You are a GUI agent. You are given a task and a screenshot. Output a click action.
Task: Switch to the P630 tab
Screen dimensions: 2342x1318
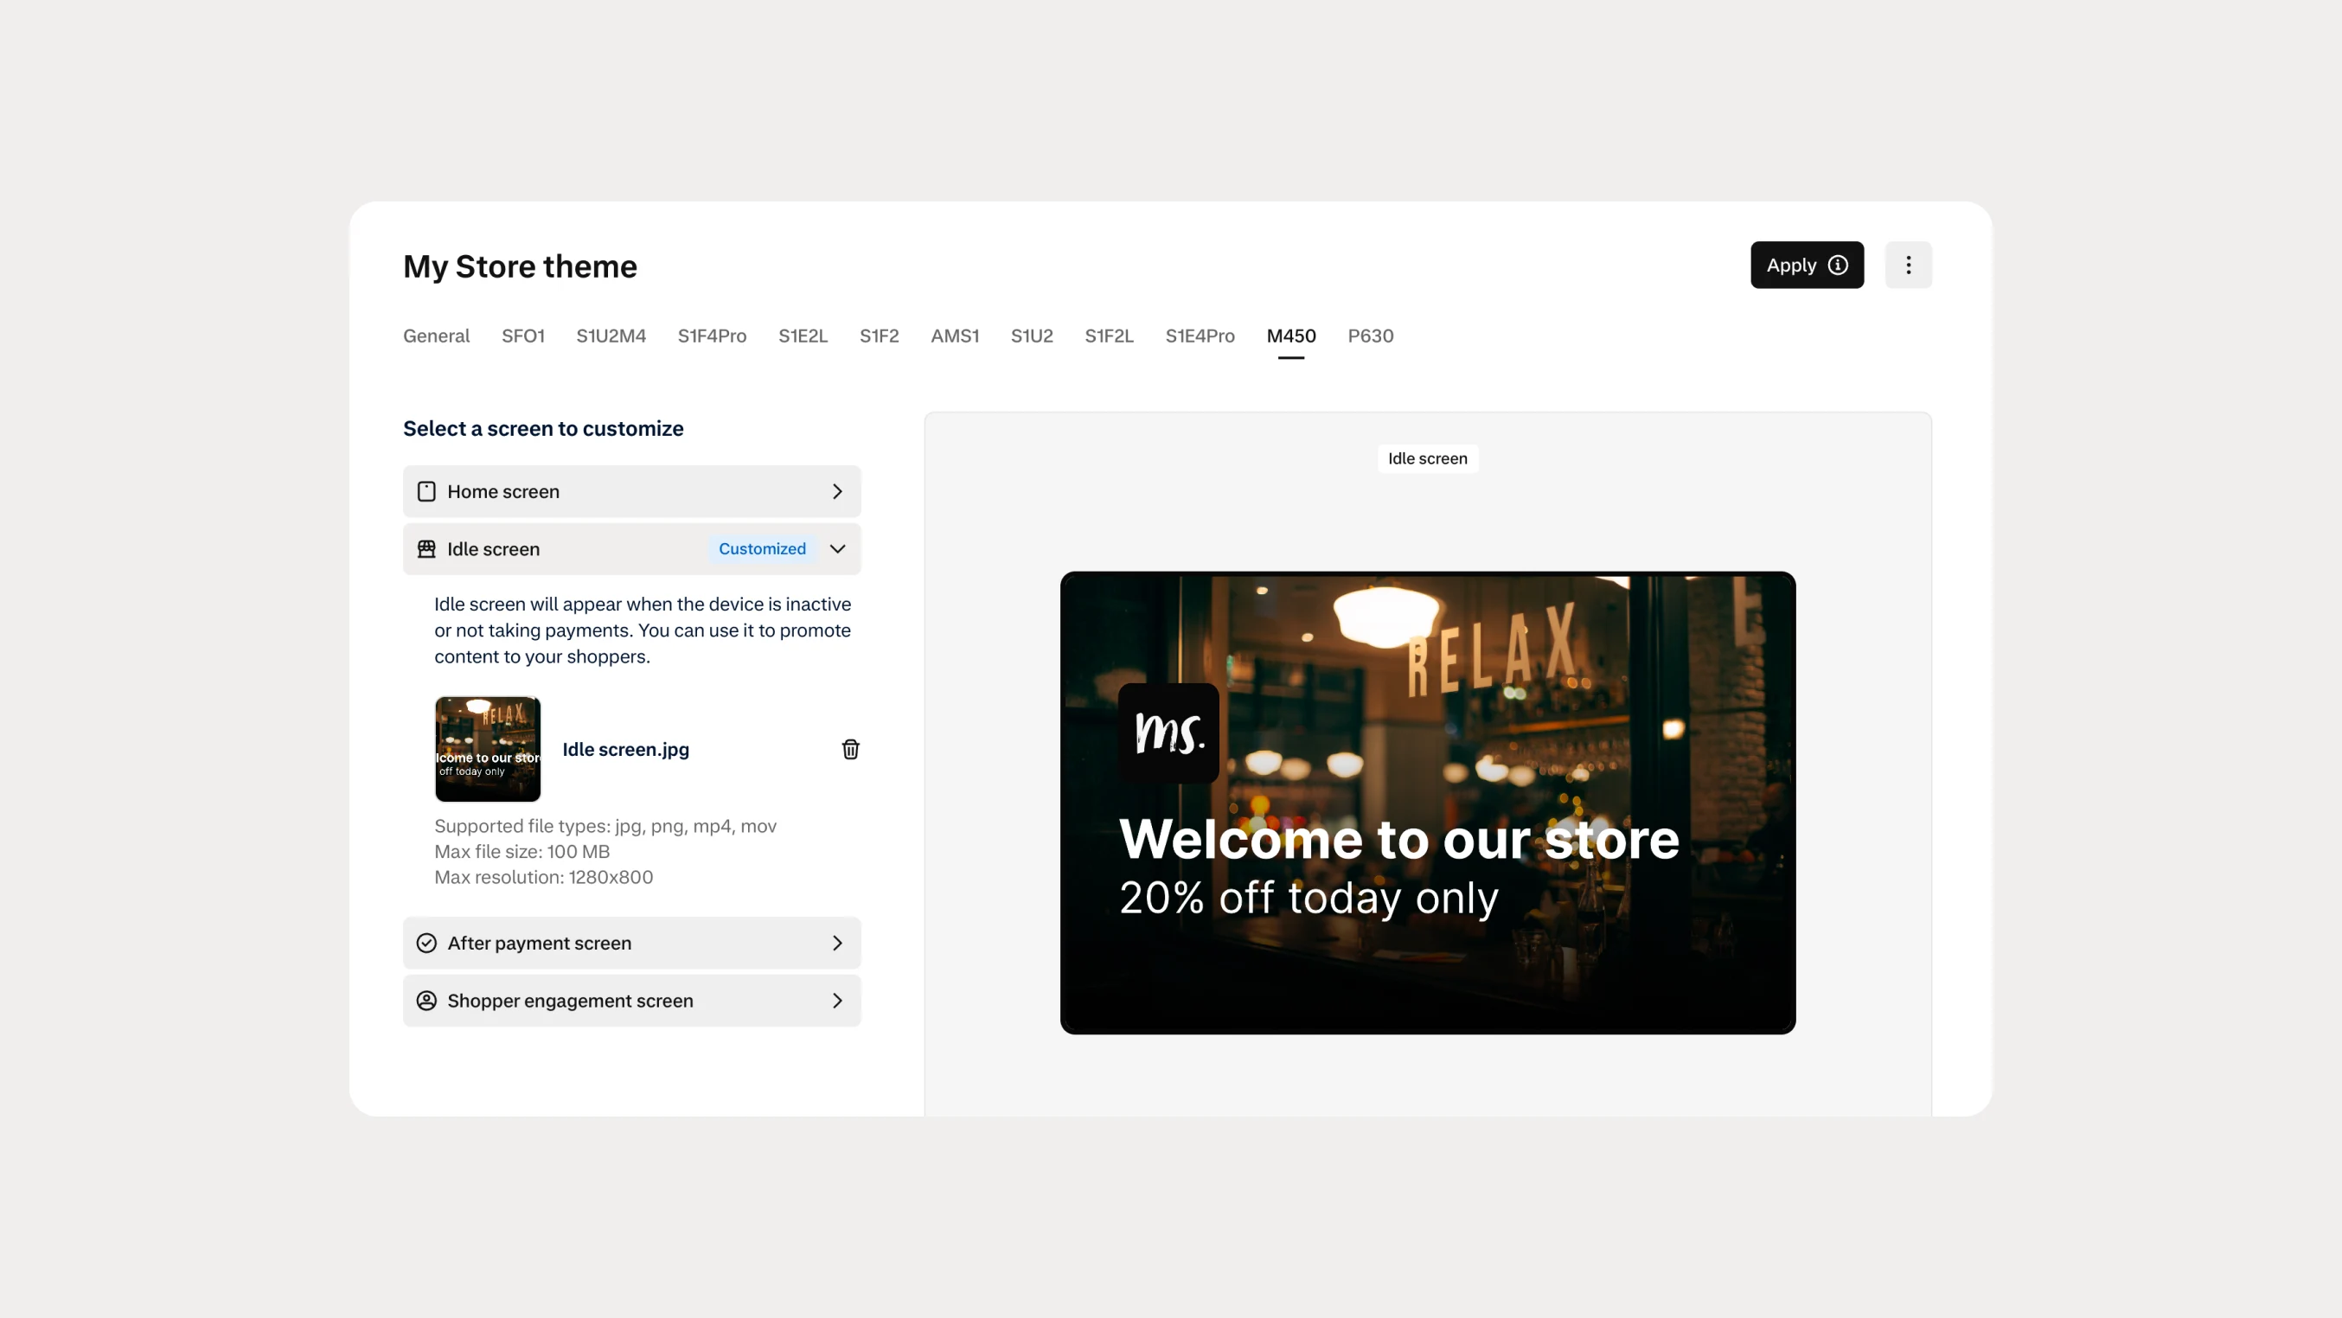click(x=1370, y=336)
